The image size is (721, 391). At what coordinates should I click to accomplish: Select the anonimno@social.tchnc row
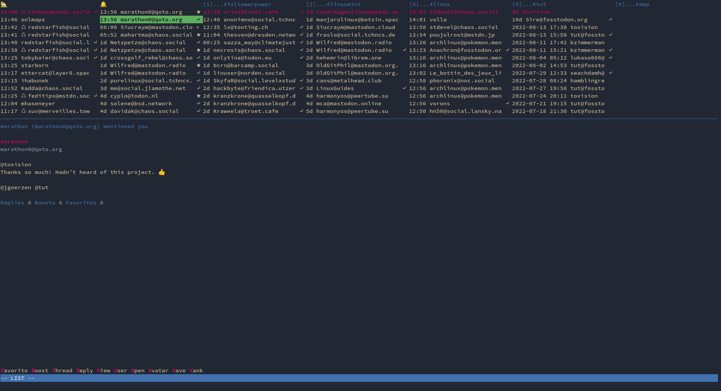pyautogui.click(x=254, y=19)
